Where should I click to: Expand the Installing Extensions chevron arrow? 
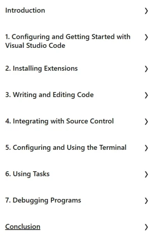coord(146,69)
